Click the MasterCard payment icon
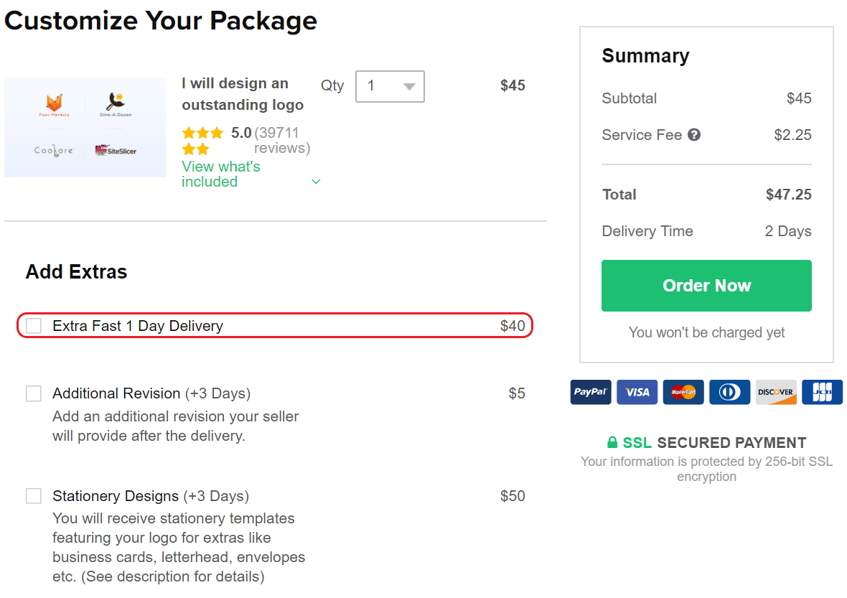Viewport: 847px width, 598px height. click(x=683, y=392)
